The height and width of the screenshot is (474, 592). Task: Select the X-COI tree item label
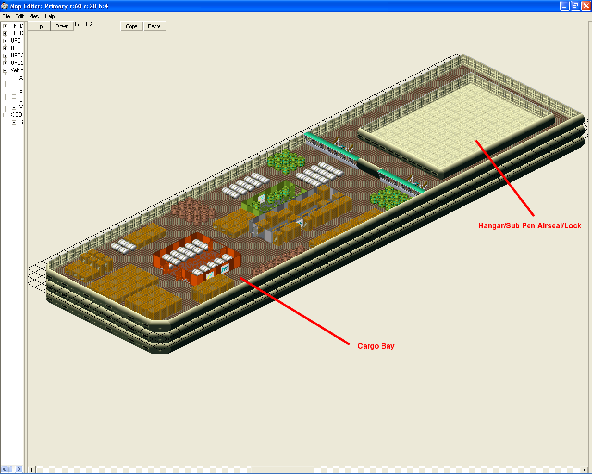(x=17, y=115)
